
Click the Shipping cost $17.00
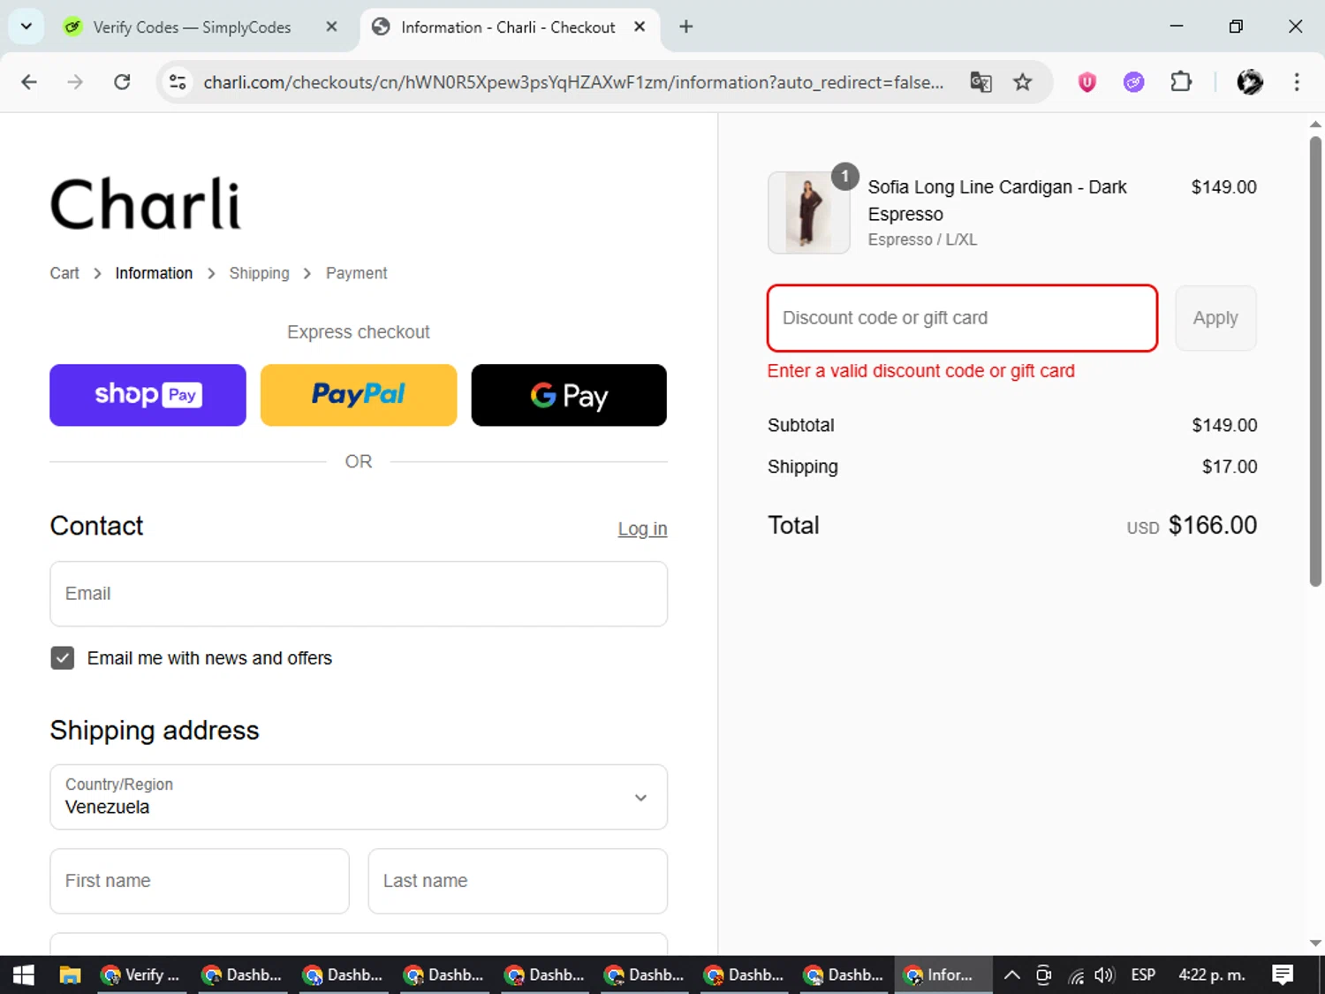(x=1230, y=467)
